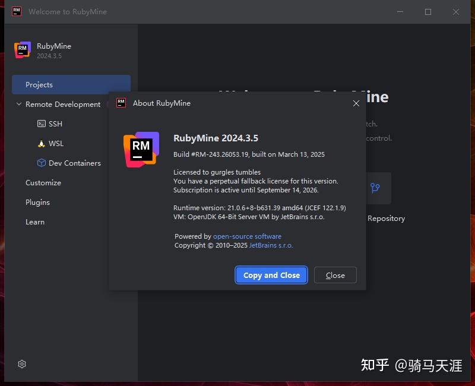Click the Dev Containers cube icon
Screen dimensions: 475x386
pos(40,163)
